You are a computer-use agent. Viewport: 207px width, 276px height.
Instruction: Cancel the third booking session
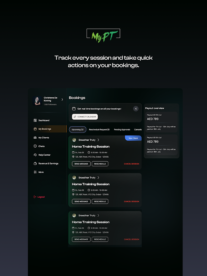tap(131, 239)
